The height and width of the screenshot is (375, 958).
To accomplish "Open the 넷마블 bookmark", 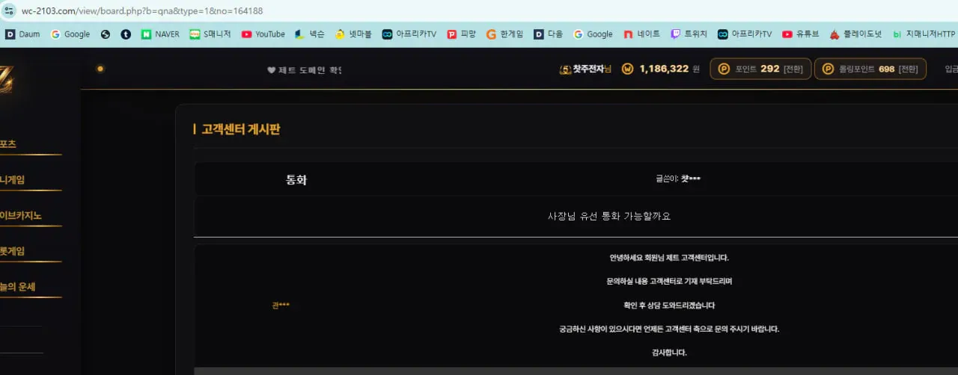I will pos(353,34).
